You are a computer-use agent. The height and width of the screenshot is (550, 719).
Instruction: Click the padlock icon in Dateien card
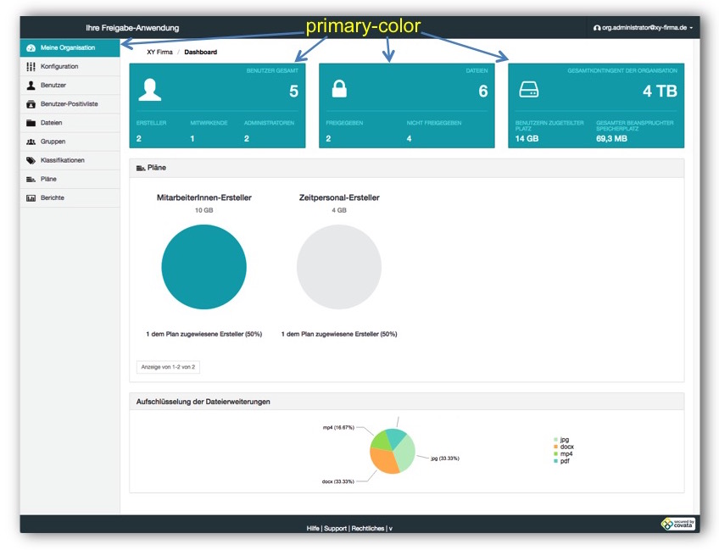coord(339,89)
